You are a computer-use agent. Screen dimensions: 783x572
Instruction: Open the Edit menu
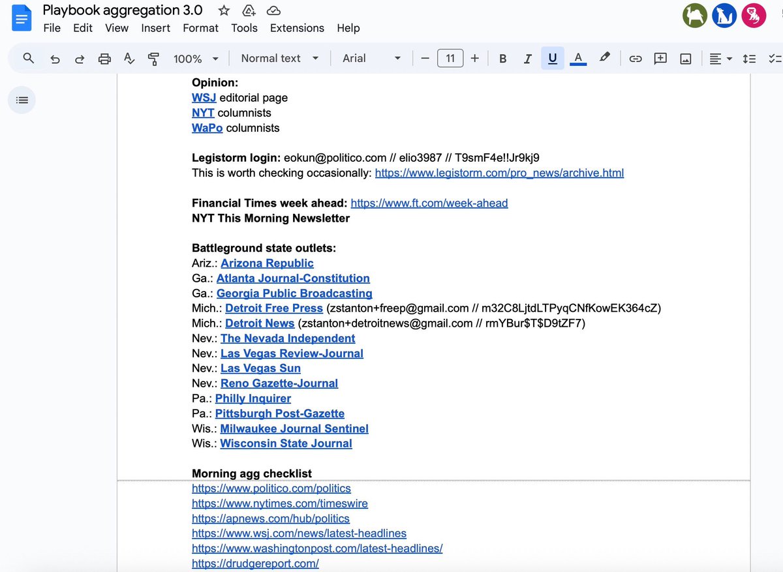[83, 28]
